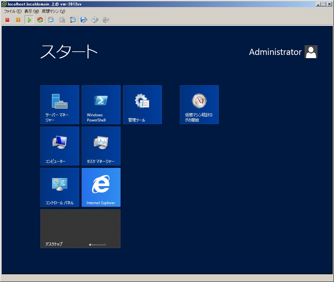Open the デスクトップ tile

(x=80, y=228)
